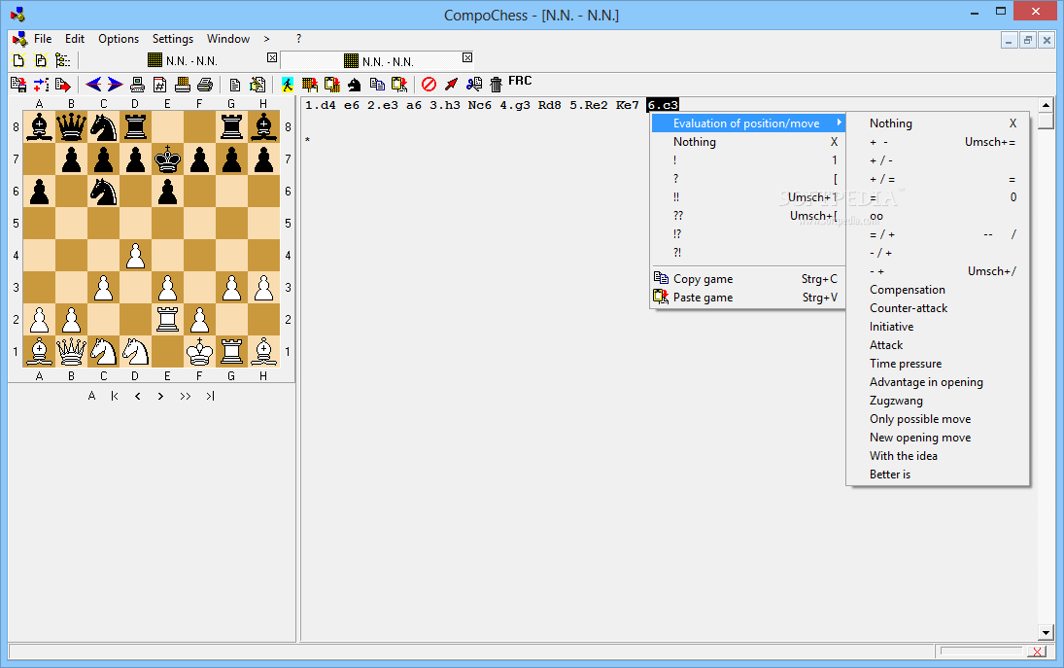Click the printer icon

pyautogui.click(x=204, y=85)
